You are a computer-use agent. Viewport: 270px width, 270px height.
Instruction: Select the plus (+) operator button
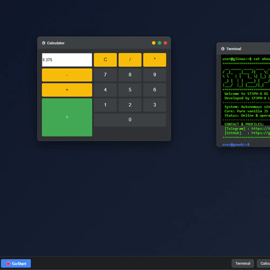coord(67,90)
